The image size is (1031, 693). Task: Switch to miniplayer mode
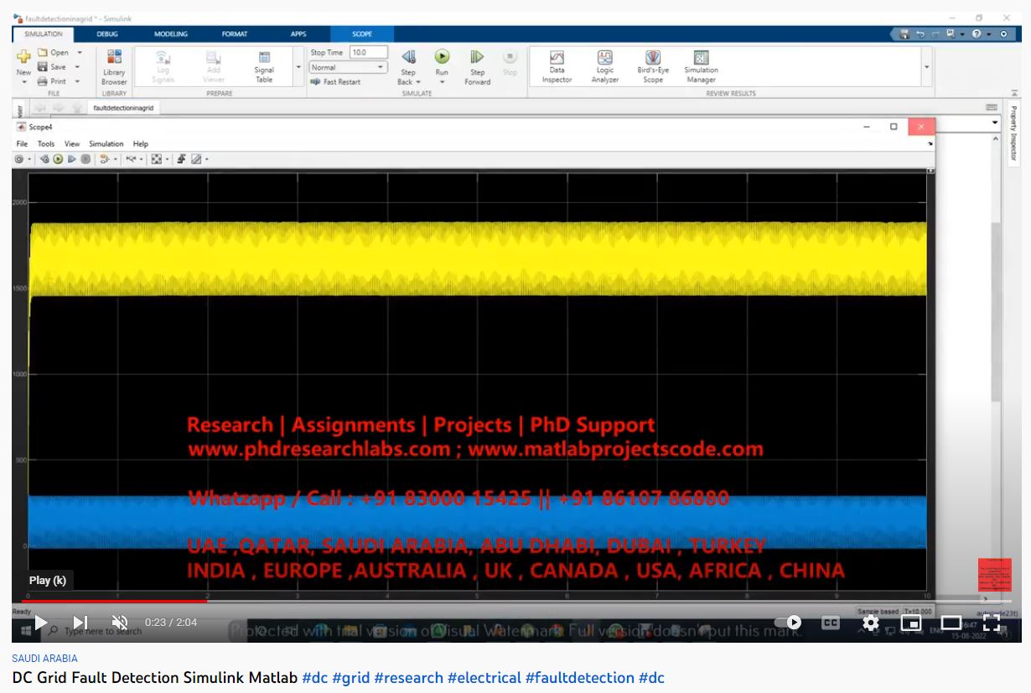coord(911,623)
